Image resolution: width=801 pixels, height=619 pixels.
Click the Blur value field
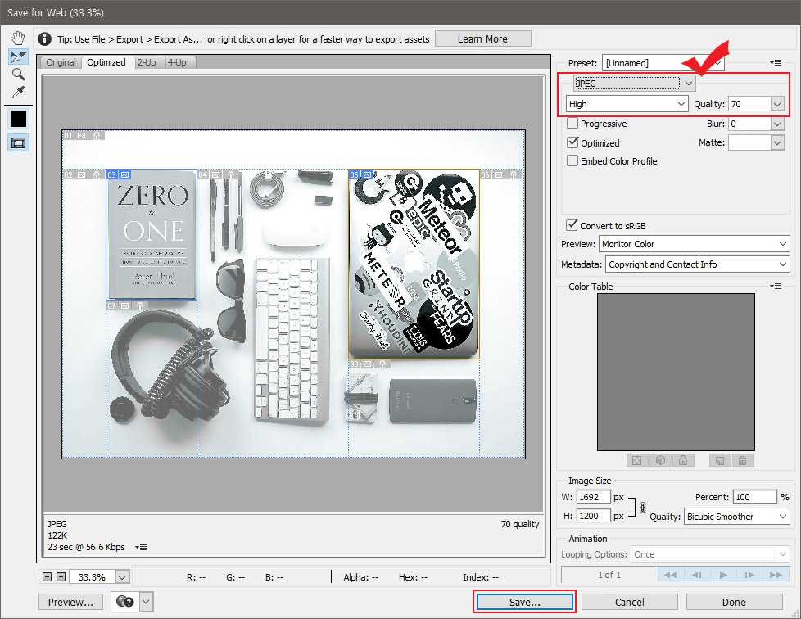(x=749, y=124)
